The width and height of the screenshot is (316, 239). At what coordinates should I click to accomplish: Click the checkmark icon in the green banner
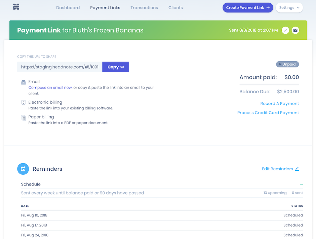point(285,30)
